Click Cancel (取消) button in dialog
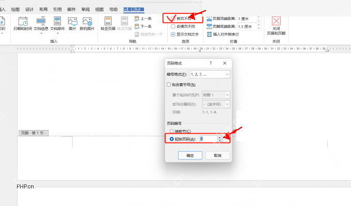Image resolution: width=351 pixels, height=206 pixels. 218,155
